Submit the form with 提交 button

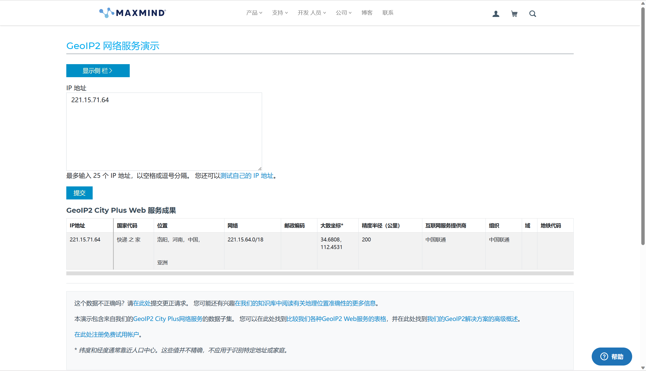pos(79,193)
